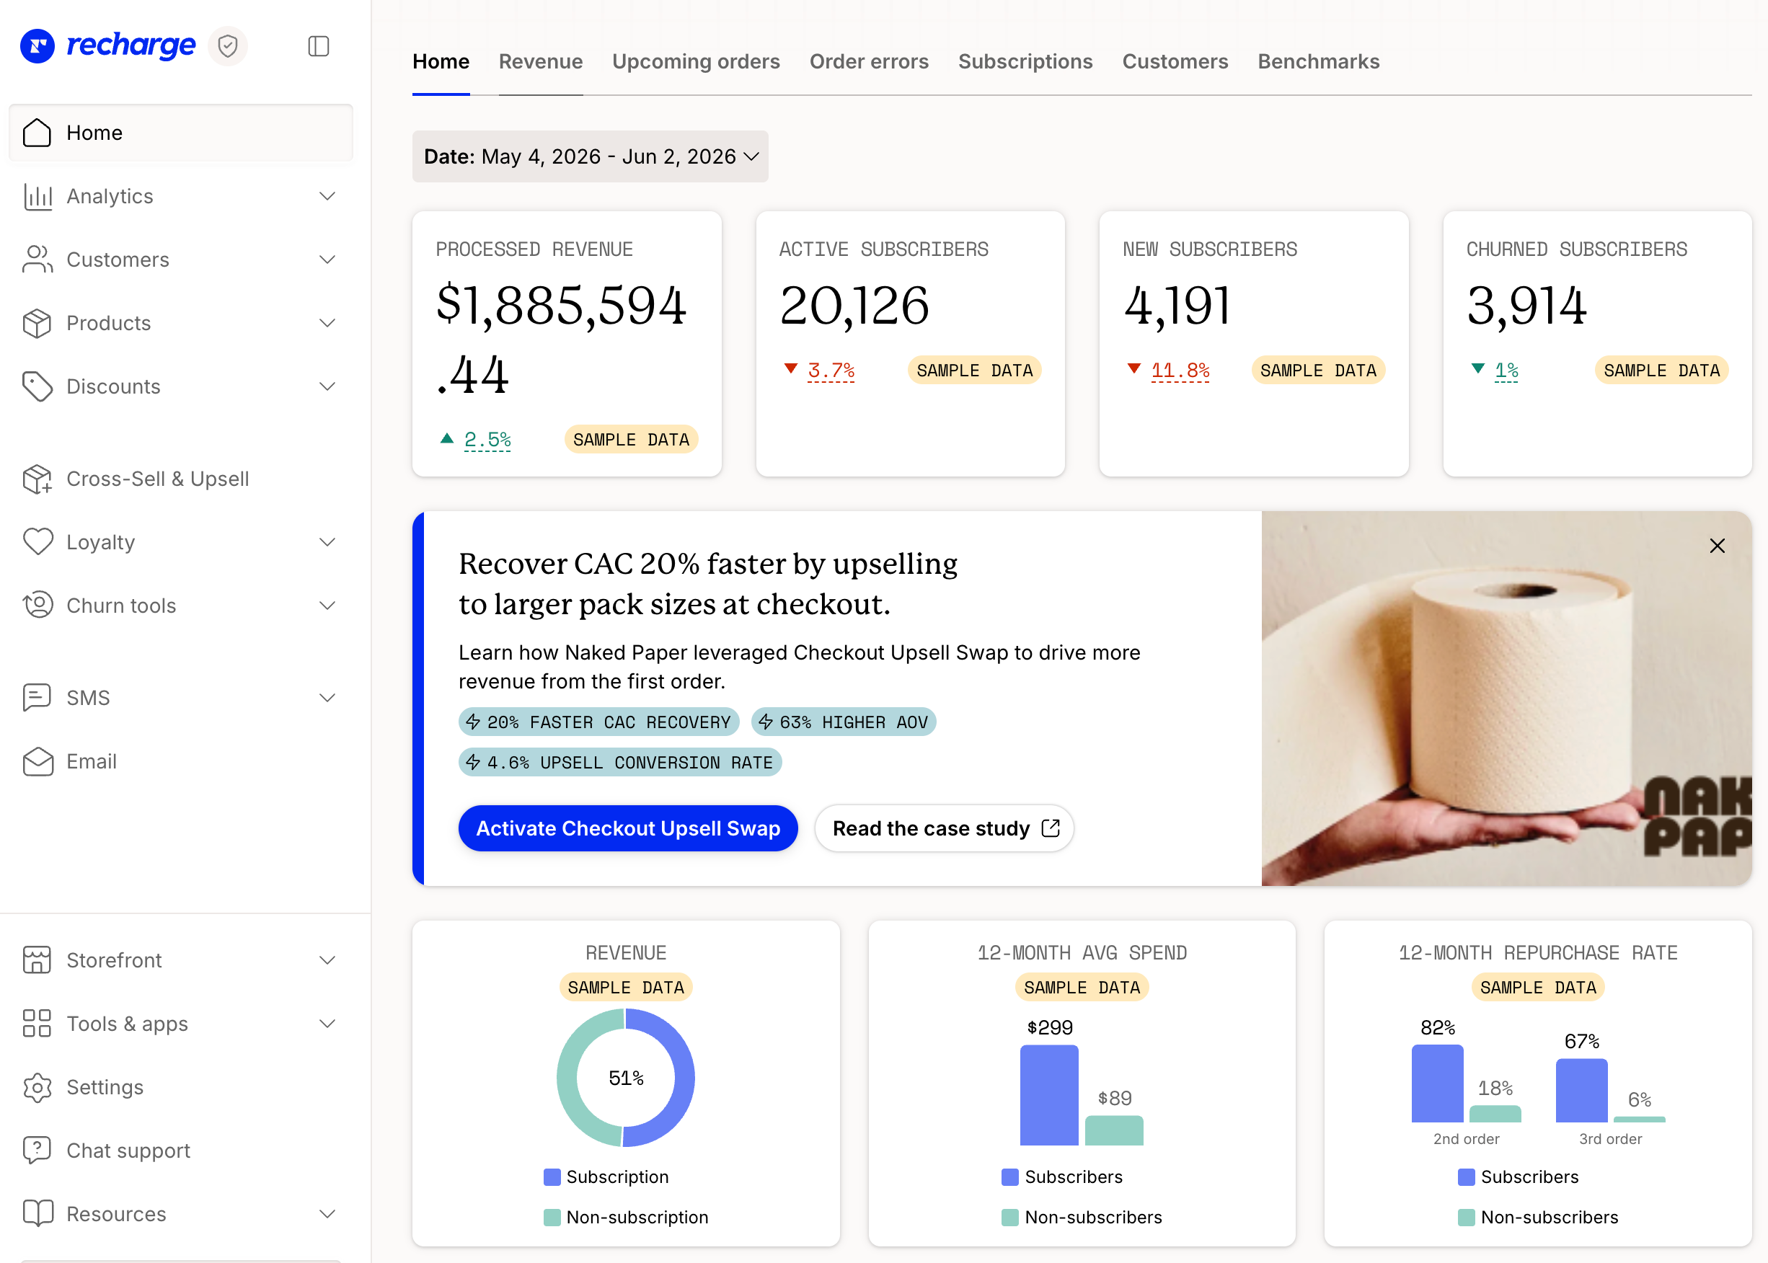
Task: Click the 3.7% active subscribers change
Action: pos(831,371)
